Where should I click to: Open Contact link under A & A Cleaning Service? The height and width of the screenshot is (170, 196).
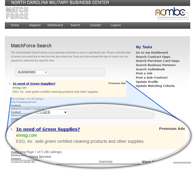(x=16, y=106)
